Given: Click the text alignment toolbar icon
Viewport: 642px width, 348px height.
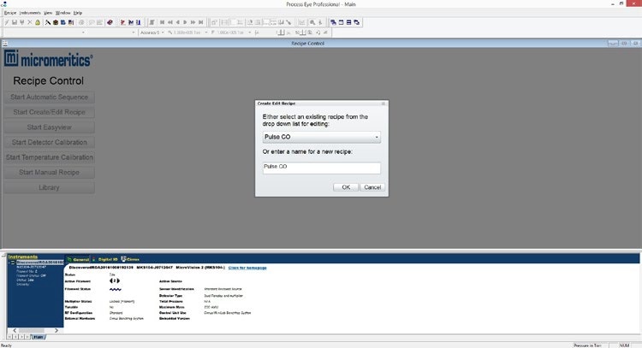Looking at the screenshot, I should click(152, 22).
